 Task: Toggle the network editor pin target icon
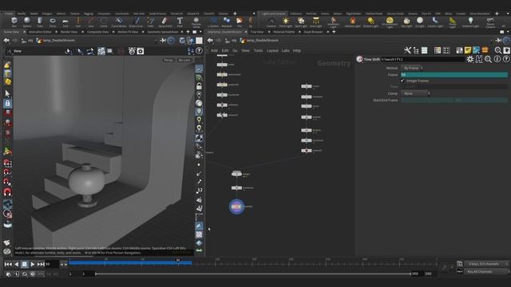pyautogui.click(x=506, y=41)
